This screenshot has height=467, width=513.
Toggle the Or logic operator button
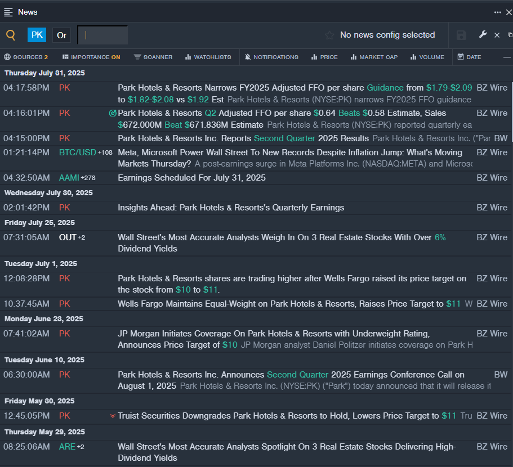point(61,35)
